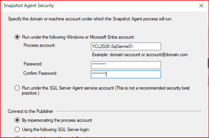Click the "Connect to the Publisher" group heading
209x138 pixels.
(x=31, y=111)
